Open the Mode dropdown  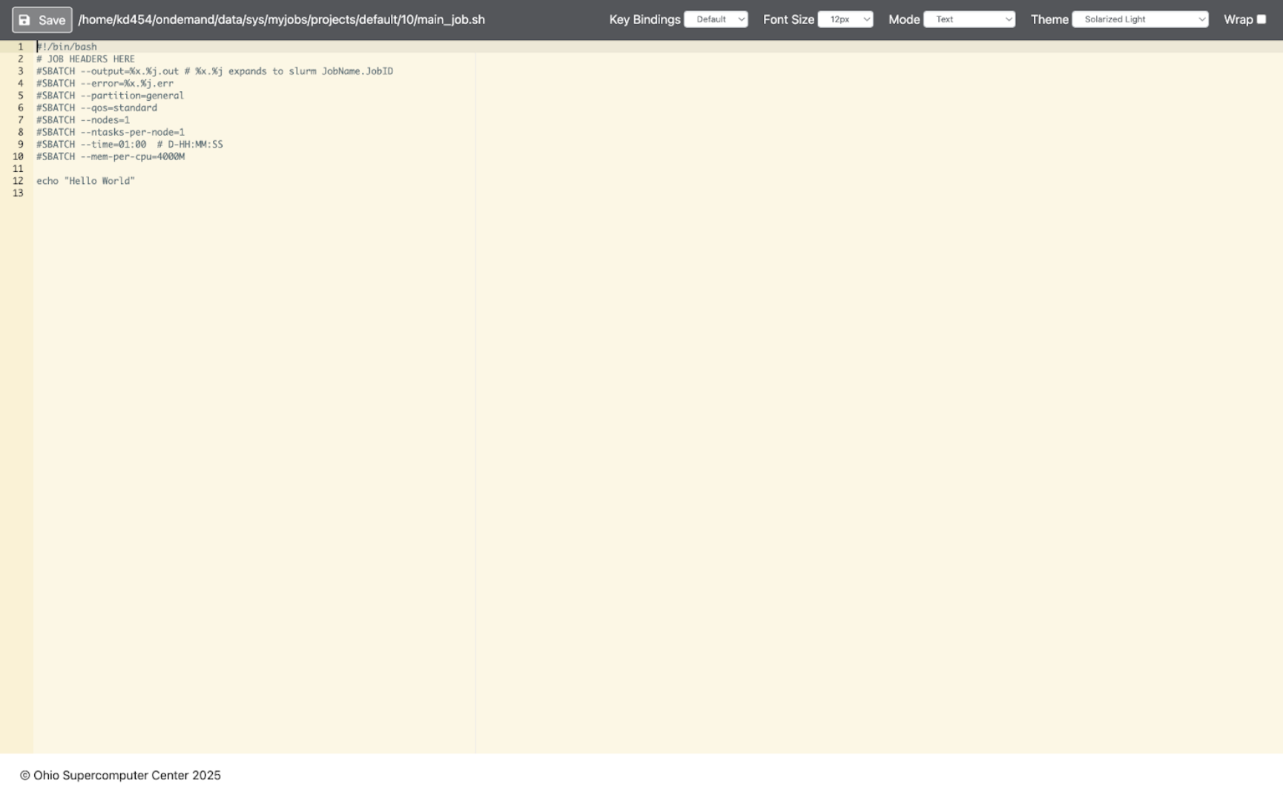[969, 19]
